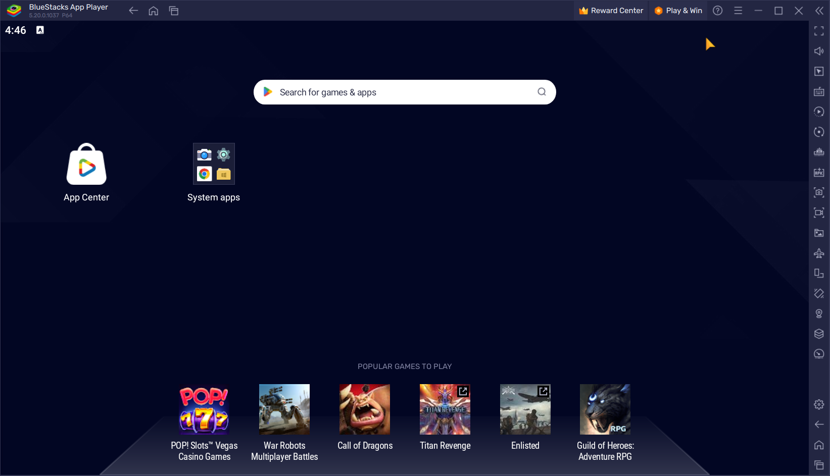Open the help question mark icon
This screenshot has width=830, height=476.
click(x=717, y=11)
